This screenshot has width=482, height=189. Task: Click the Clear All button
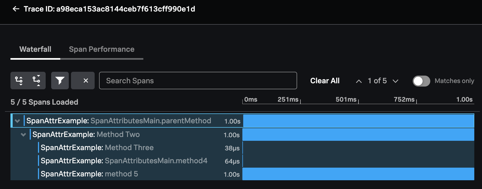click(x=325, y=81)
